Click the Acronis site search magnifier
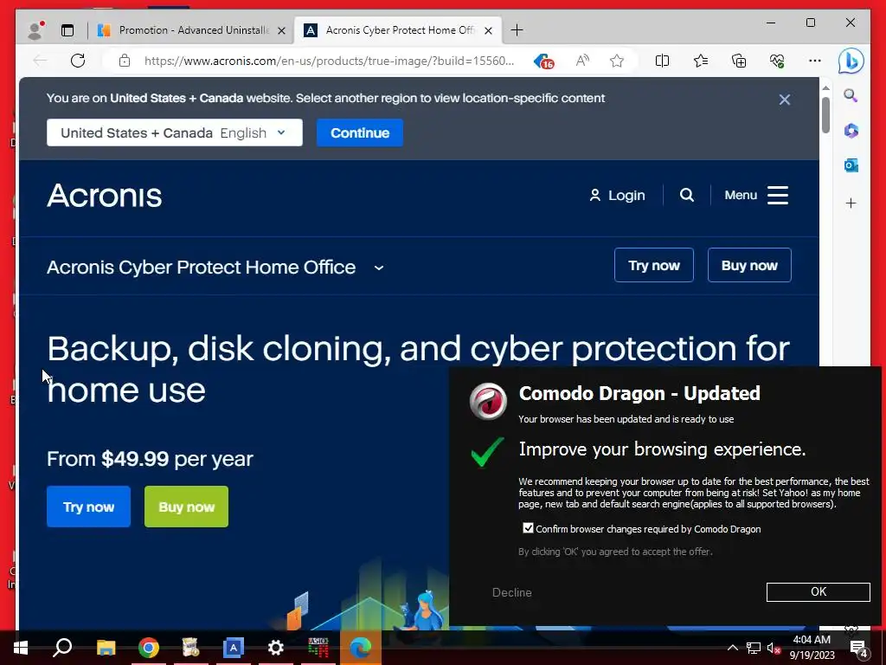Image resolution: width=886 pixels, height=665 pixels. pos(686,195)
